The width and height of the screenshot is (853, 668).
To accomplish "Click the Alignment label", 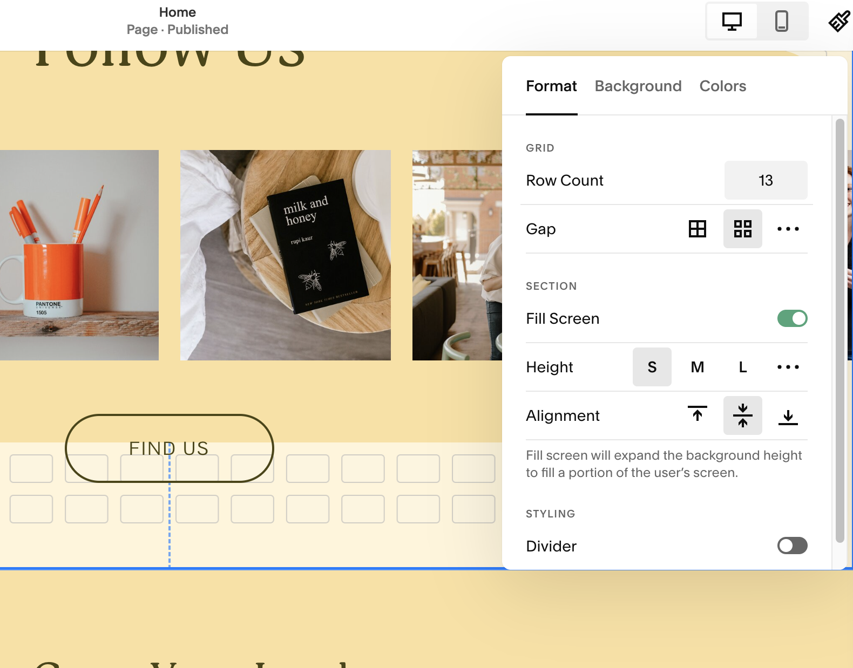I will coord(563,415).
